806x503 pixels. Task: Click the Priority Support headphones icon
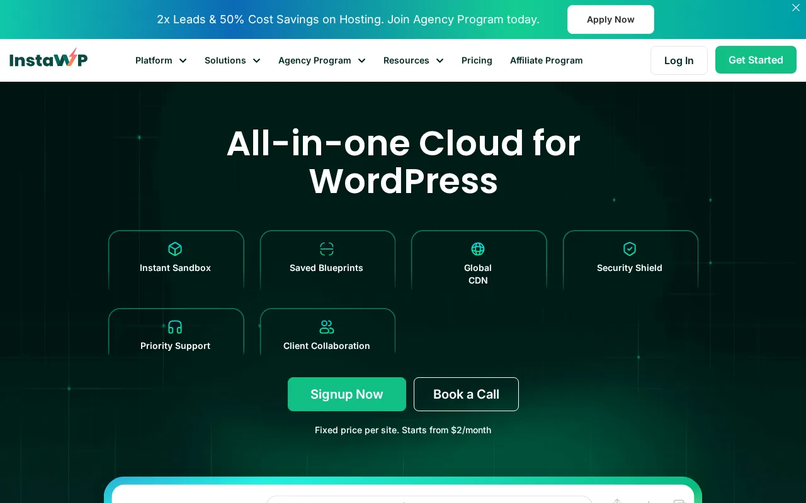click(x=175, y=327)
